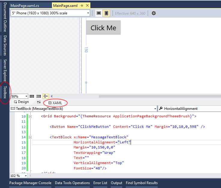The height and width of the screenshot is (188, 221).
Task: Open the TextBlock (MessageTextBlock) element dropdown
Action: click(x=83, y=109)
